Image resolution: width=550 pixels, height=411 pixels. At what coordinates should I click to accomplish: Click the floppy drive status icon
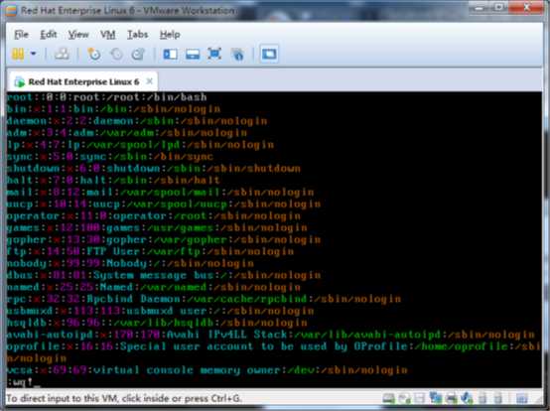[x=420, y=398]
